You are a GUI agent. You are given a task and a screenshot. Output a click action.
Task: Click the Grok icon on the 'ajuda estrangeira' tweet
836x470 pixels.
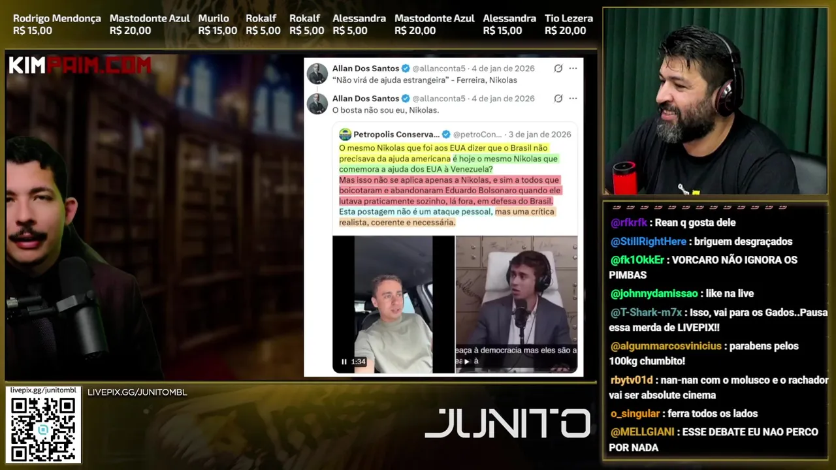[558, 69]
